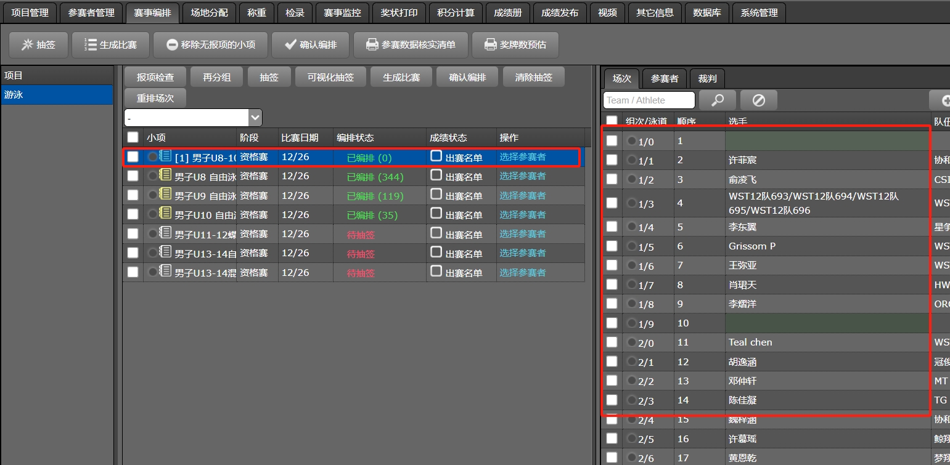Click the Team / Athlete search field
Image resolution: width=950 pixels, height=465 pixels.
[649, 100]
